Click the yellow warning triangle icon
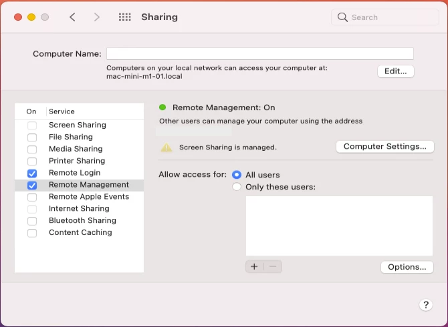This screenshot has width=448, height=327. pos(166,147)
